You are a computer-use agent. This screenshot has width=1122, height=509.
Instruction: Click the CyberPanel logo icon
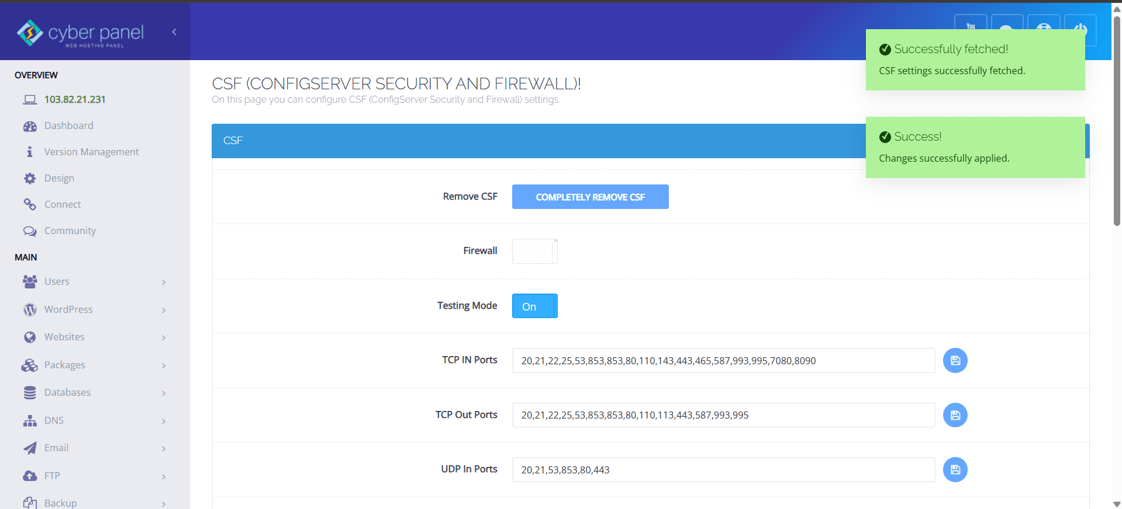coord(29,33)
